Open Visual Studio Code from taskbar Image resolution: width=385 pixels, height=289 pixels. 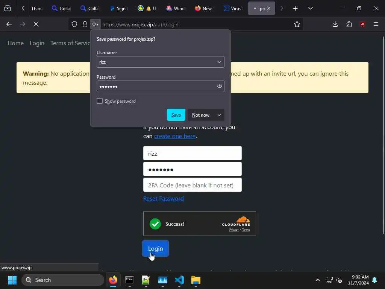pyautogui.click(x=179, y=280)
